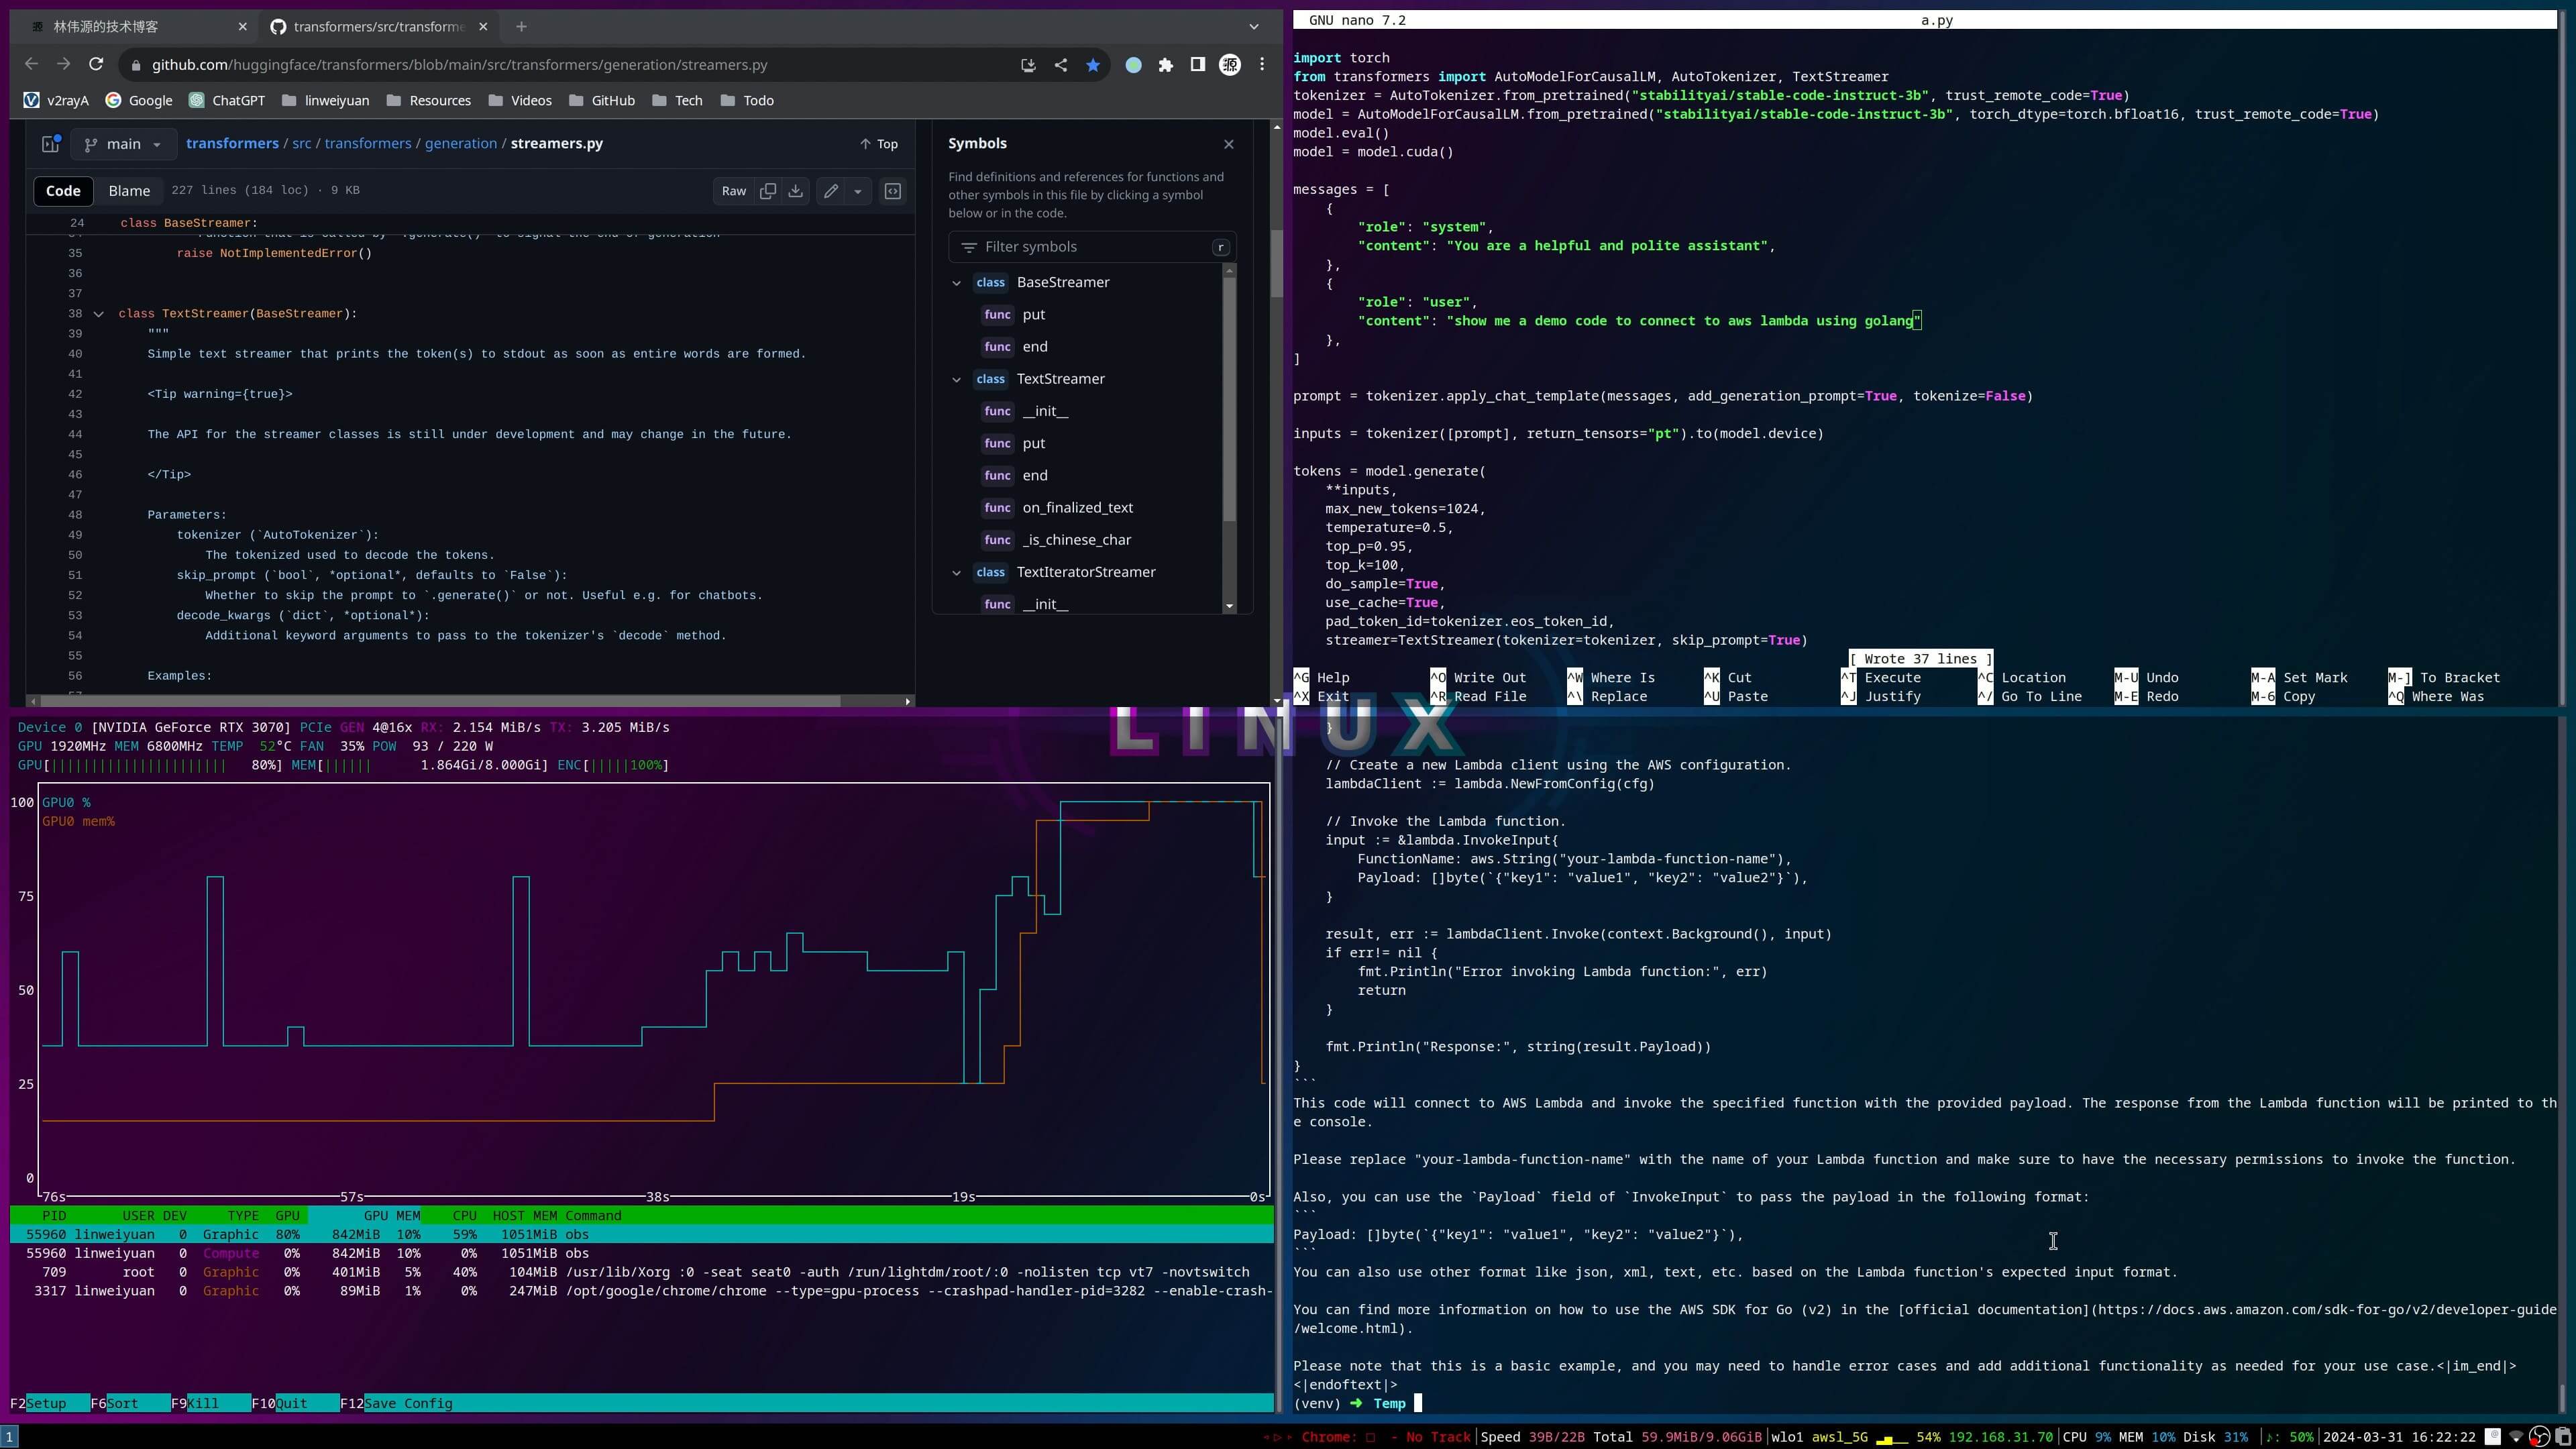The height and width of the screenshot is (1449, 2576).
Task: Reload the GitHub page
Action: point(96,65)
